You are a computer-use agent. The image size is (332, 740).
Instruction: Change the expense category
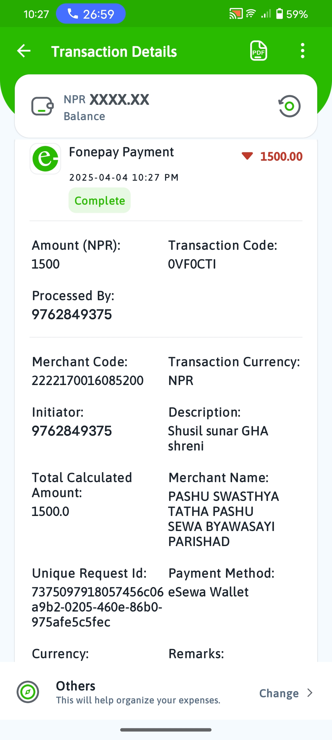(x=279, y=693)
